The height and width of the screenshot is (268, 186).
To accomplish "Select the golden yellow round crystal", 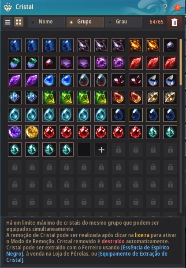I will coord(32,132).
